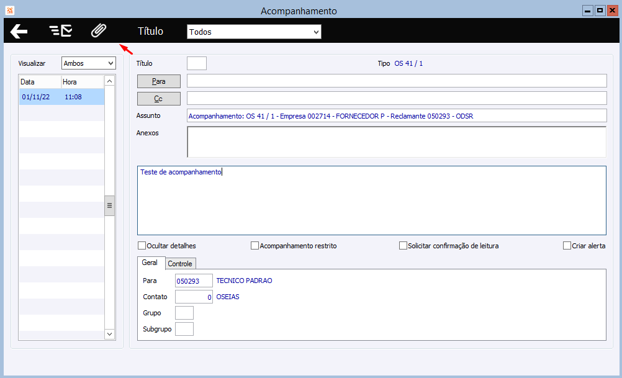The height and width of the screenshot is (378, 622).
Task: Open the Título Todos dropdown
Action: (x=254, y=32)
